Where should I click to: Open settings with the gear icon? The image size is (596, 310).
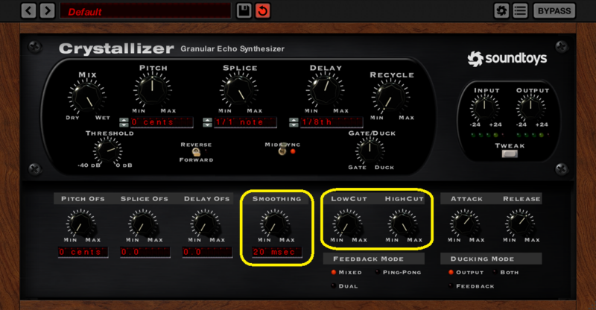pyautogui.click(x=501, y=10)
